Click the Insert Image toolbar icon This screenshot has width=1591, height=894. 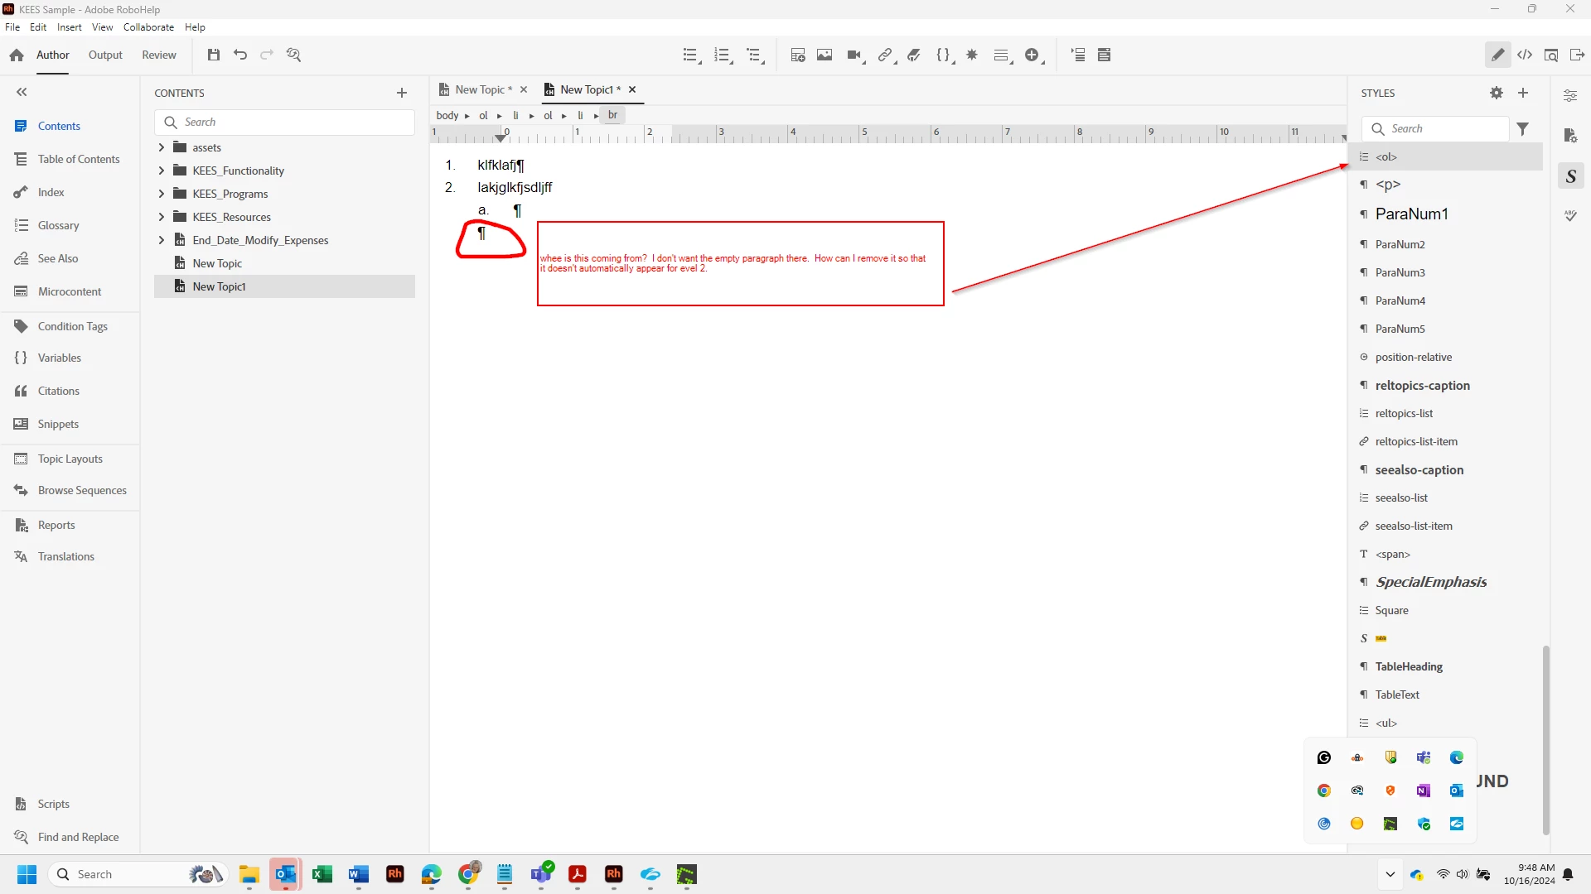pos(824,55)
